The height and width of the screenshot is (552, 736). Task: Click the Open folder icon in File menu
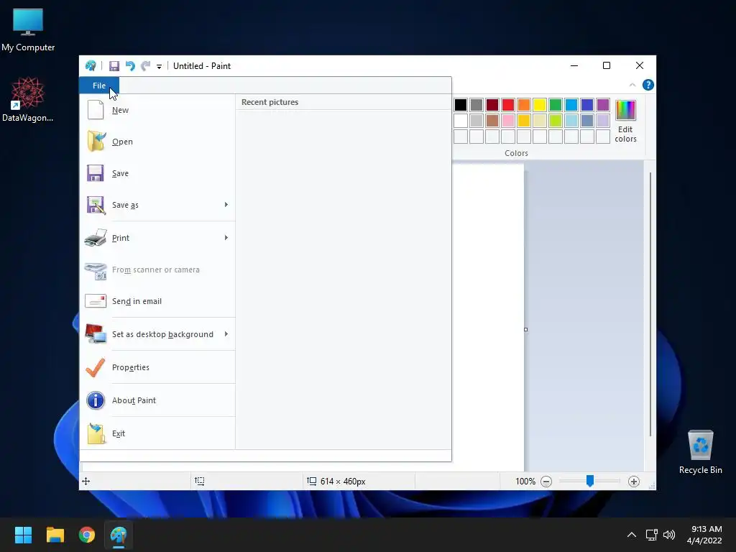(x=96, y=142)
